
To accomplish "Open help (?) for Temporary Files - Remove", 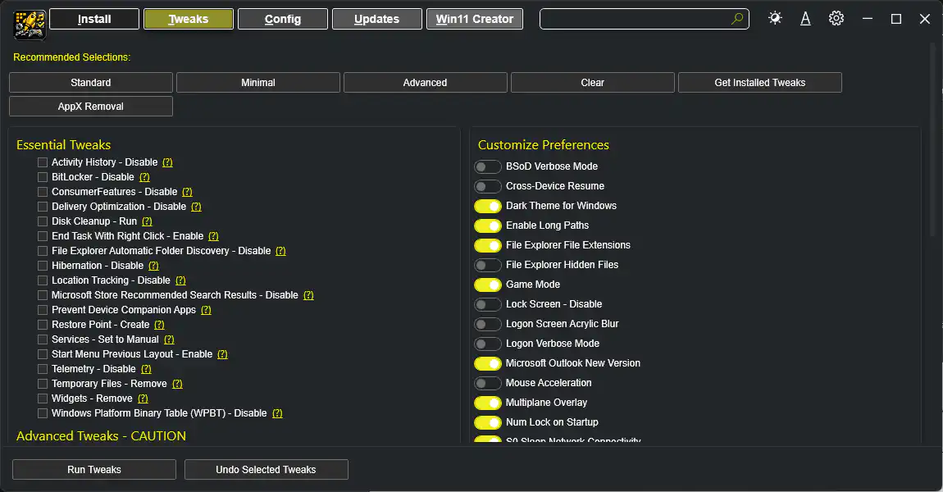I will pos(177,383).
